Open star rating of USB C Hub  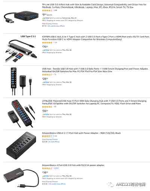47,43
